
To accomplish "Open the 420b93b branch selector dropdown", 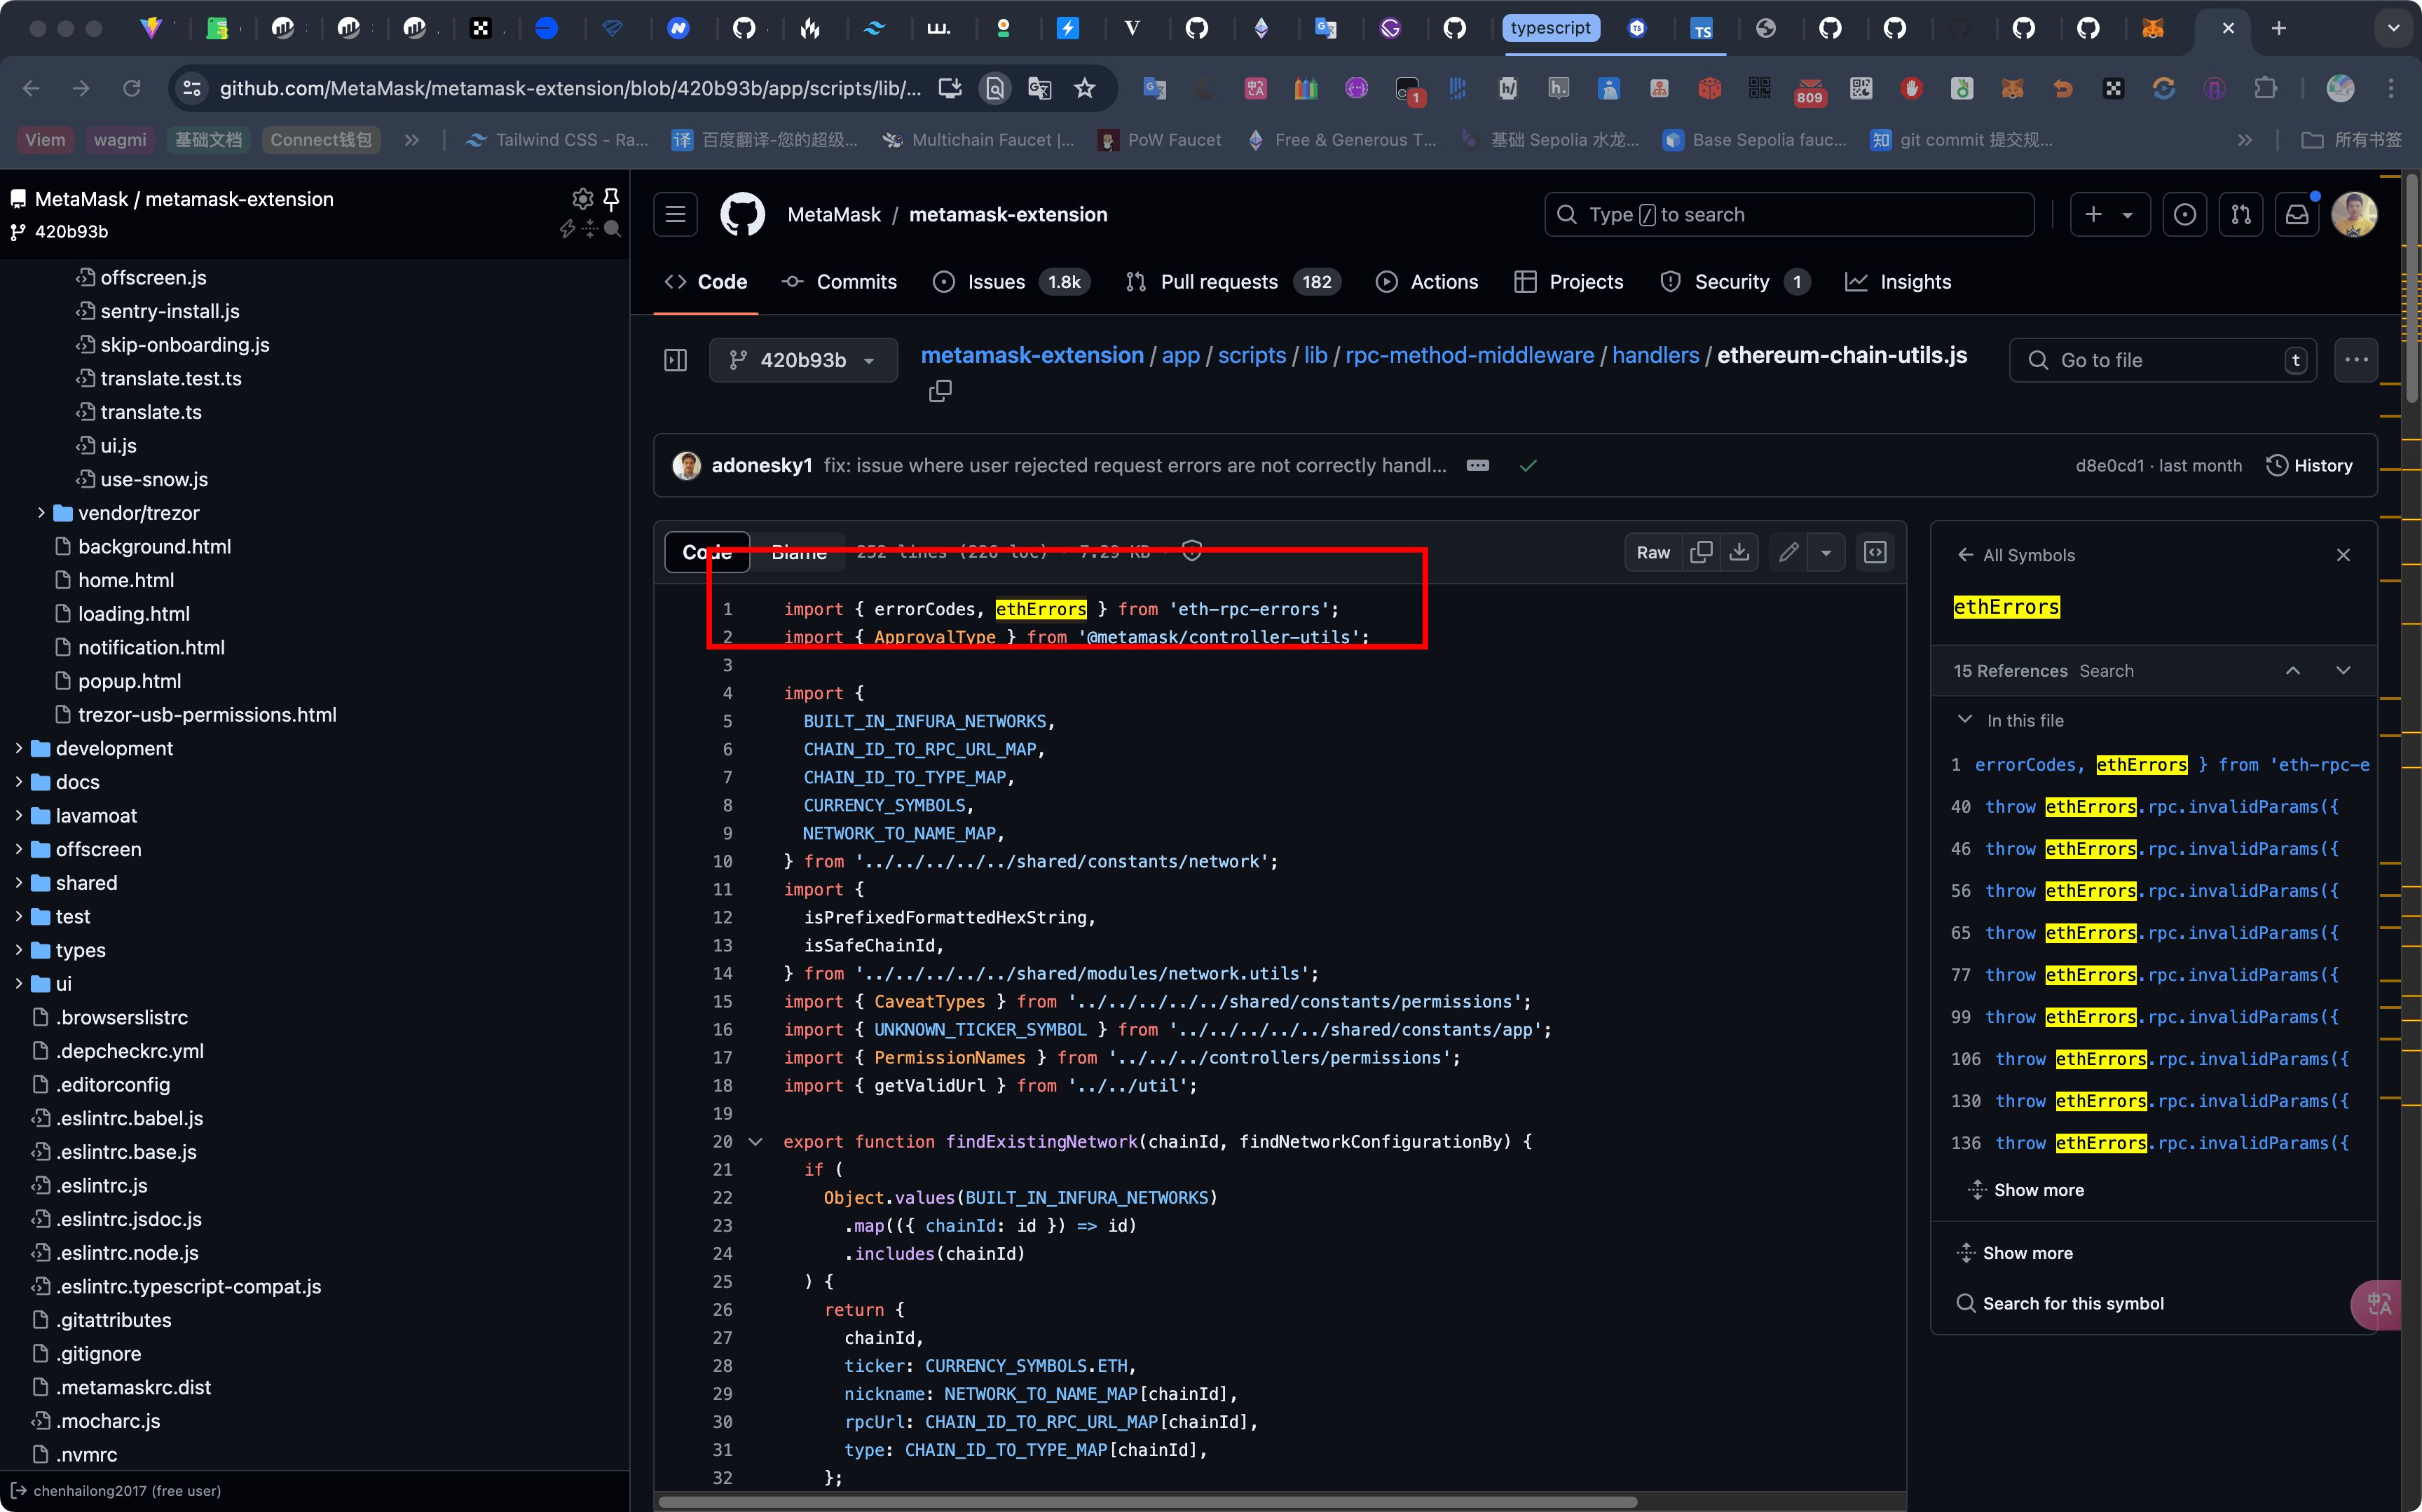I will [x=803, y=360].
